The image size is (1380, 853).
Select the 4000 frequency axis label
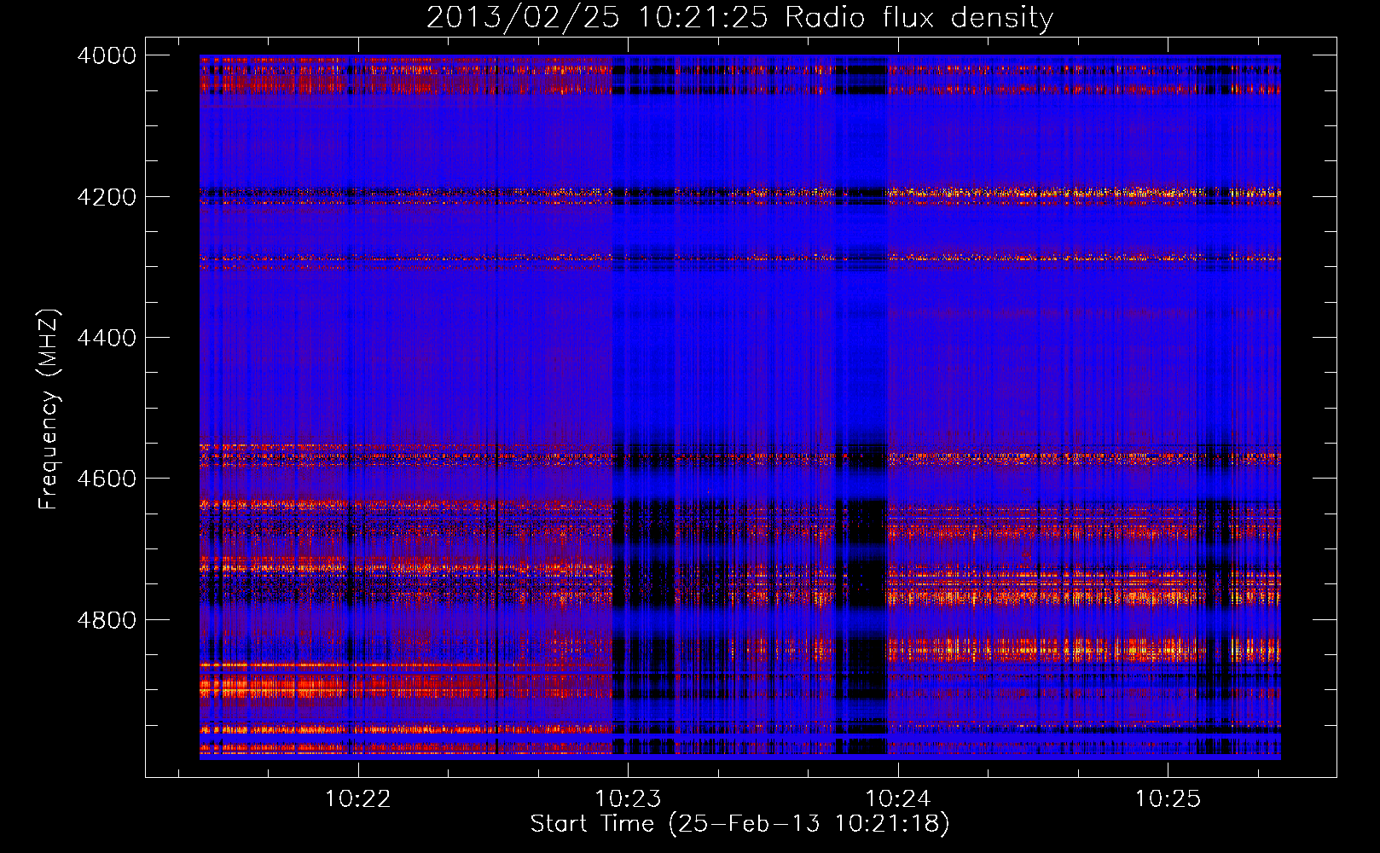(x=107, y=55)
